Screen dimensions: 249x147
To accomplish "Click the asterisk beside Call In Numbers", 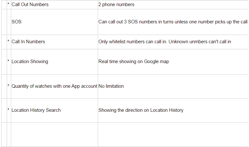I will click(x=9, y=42).
